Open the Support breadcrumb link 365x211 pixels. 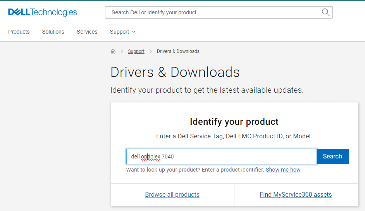click(136, 51)
